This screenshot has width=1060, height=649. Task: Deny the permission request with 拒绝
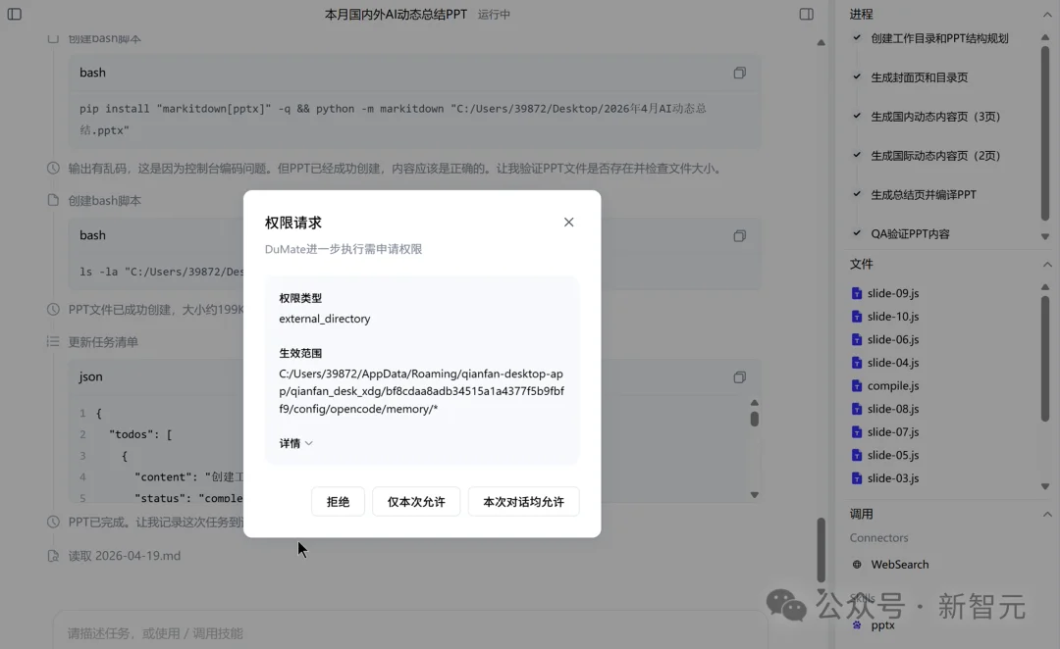coord(338,501)
